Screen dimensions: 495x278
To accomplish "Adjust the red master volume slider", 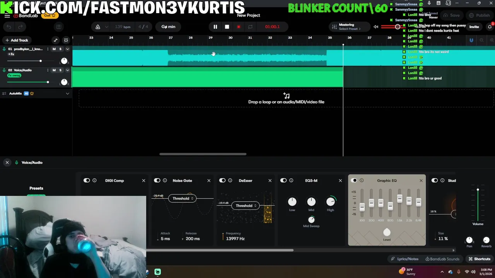I will [x=398, y=27].
